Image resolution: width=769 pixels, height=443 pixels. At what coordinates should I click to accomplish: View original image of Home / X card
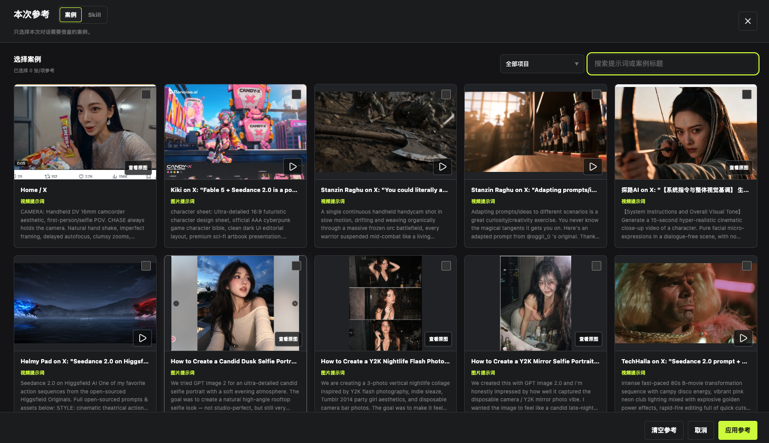pos(138,168)
